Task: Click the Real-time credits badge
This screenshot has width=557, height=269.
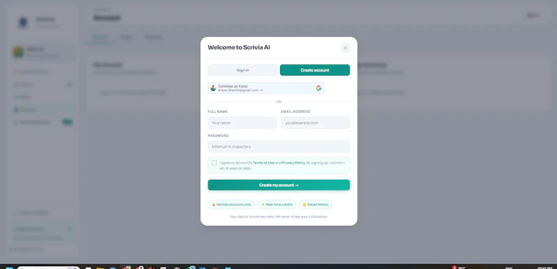Action: 276,204
